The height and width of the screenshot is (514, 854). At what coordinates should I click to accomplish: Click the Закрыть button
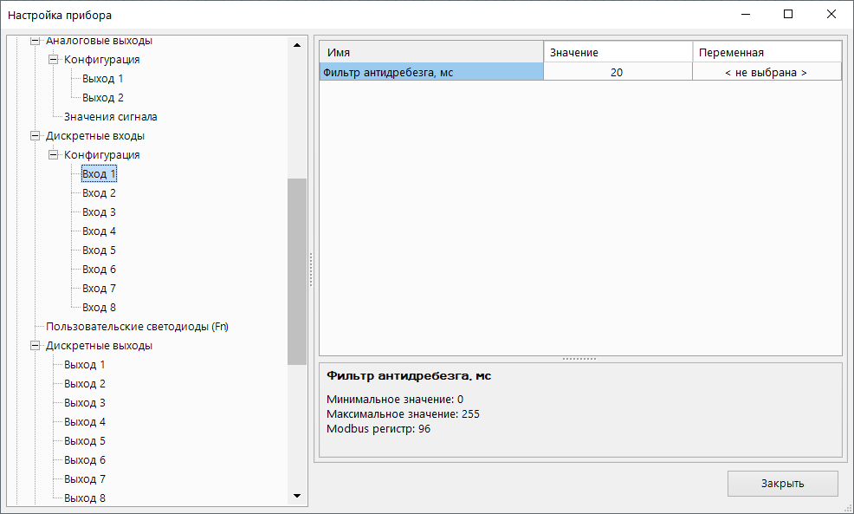[x=782, y=484]
